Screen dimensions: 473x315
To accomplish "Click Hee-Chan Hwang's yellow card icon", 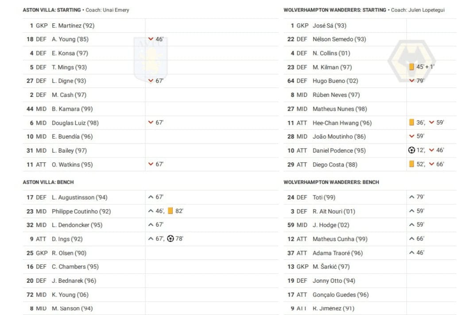I will [x=411, y=122].
